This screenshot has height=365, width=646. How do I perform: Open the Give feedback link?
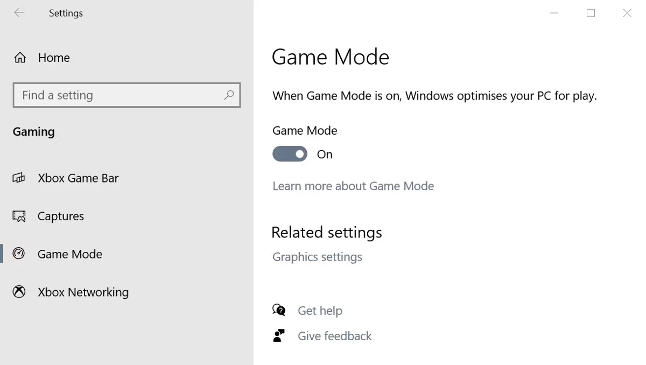334,336
